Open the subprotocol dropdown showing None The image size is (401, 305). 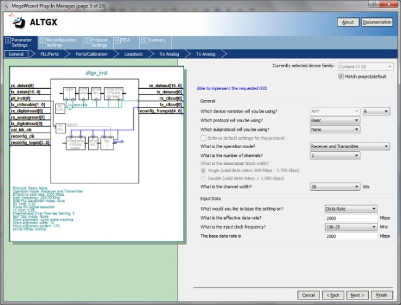click(x=335, y=130)
